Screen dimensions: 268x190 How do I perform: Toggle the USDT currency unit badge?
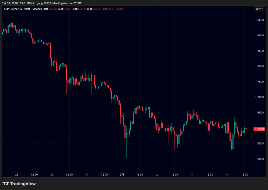point(259,9)
